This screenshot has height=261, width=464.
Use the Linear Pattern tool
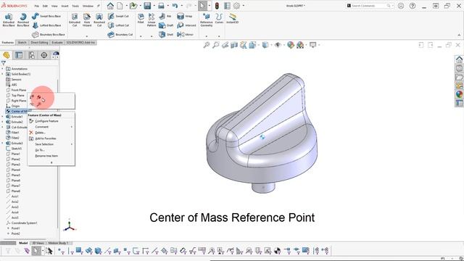tap(152, 20)
